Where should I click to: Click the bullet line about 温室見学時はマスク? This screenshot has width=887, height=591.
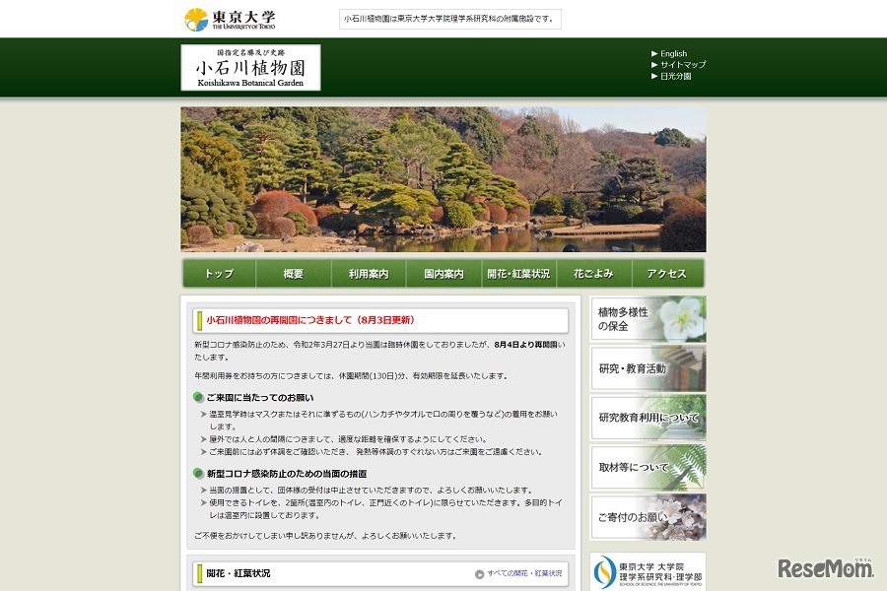(383, 421)
